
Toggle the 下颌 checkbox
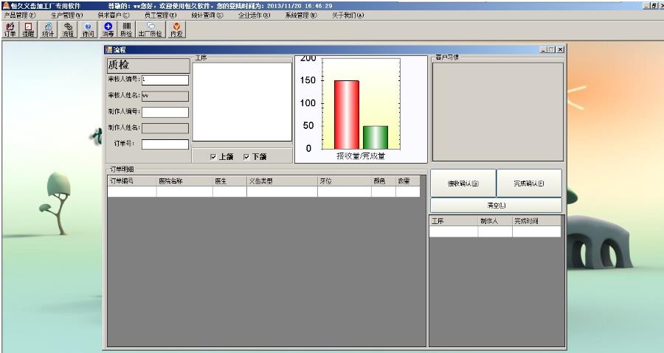pyautogui.click(x=246, y=157)
